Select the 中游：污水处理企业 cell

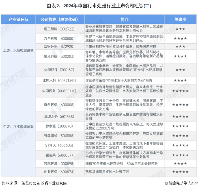[18, 126]
